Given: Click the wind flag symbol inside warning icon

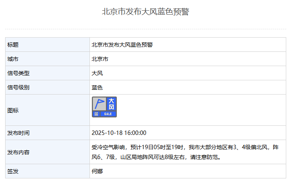Looking at the screenshot, I should (99, 104).
